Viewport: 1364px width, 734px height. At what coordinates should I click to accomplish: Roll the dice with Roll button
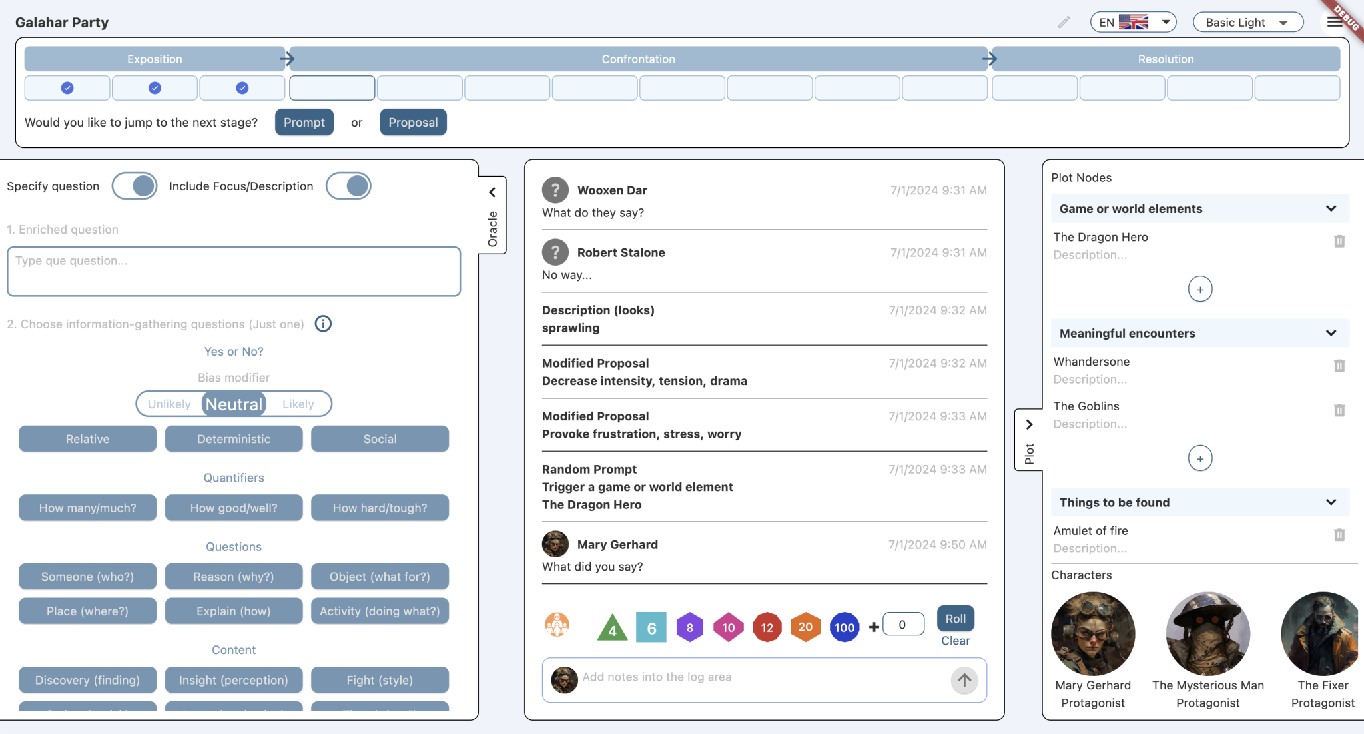pos(956,618)
